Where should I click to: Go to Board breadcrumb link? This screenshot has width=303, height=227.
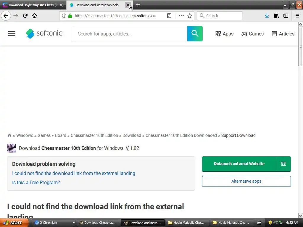60,135
